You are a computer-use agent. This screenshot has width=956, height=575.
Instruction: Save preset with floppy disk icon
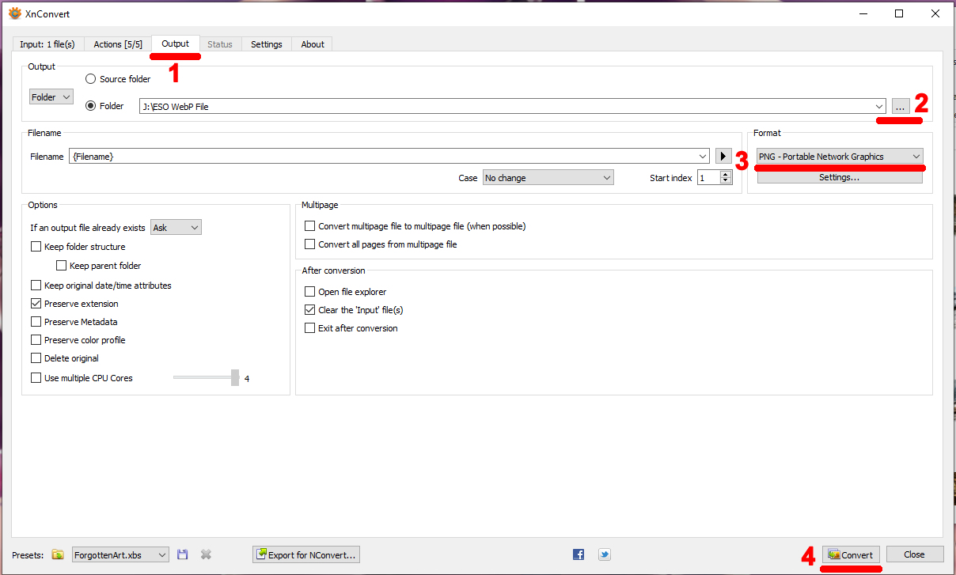[x=183, y=555]
